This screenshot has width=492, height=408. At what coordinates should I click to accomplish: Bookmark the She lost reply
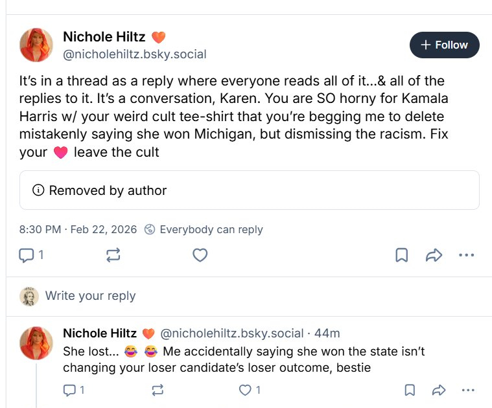pos(410,390)
